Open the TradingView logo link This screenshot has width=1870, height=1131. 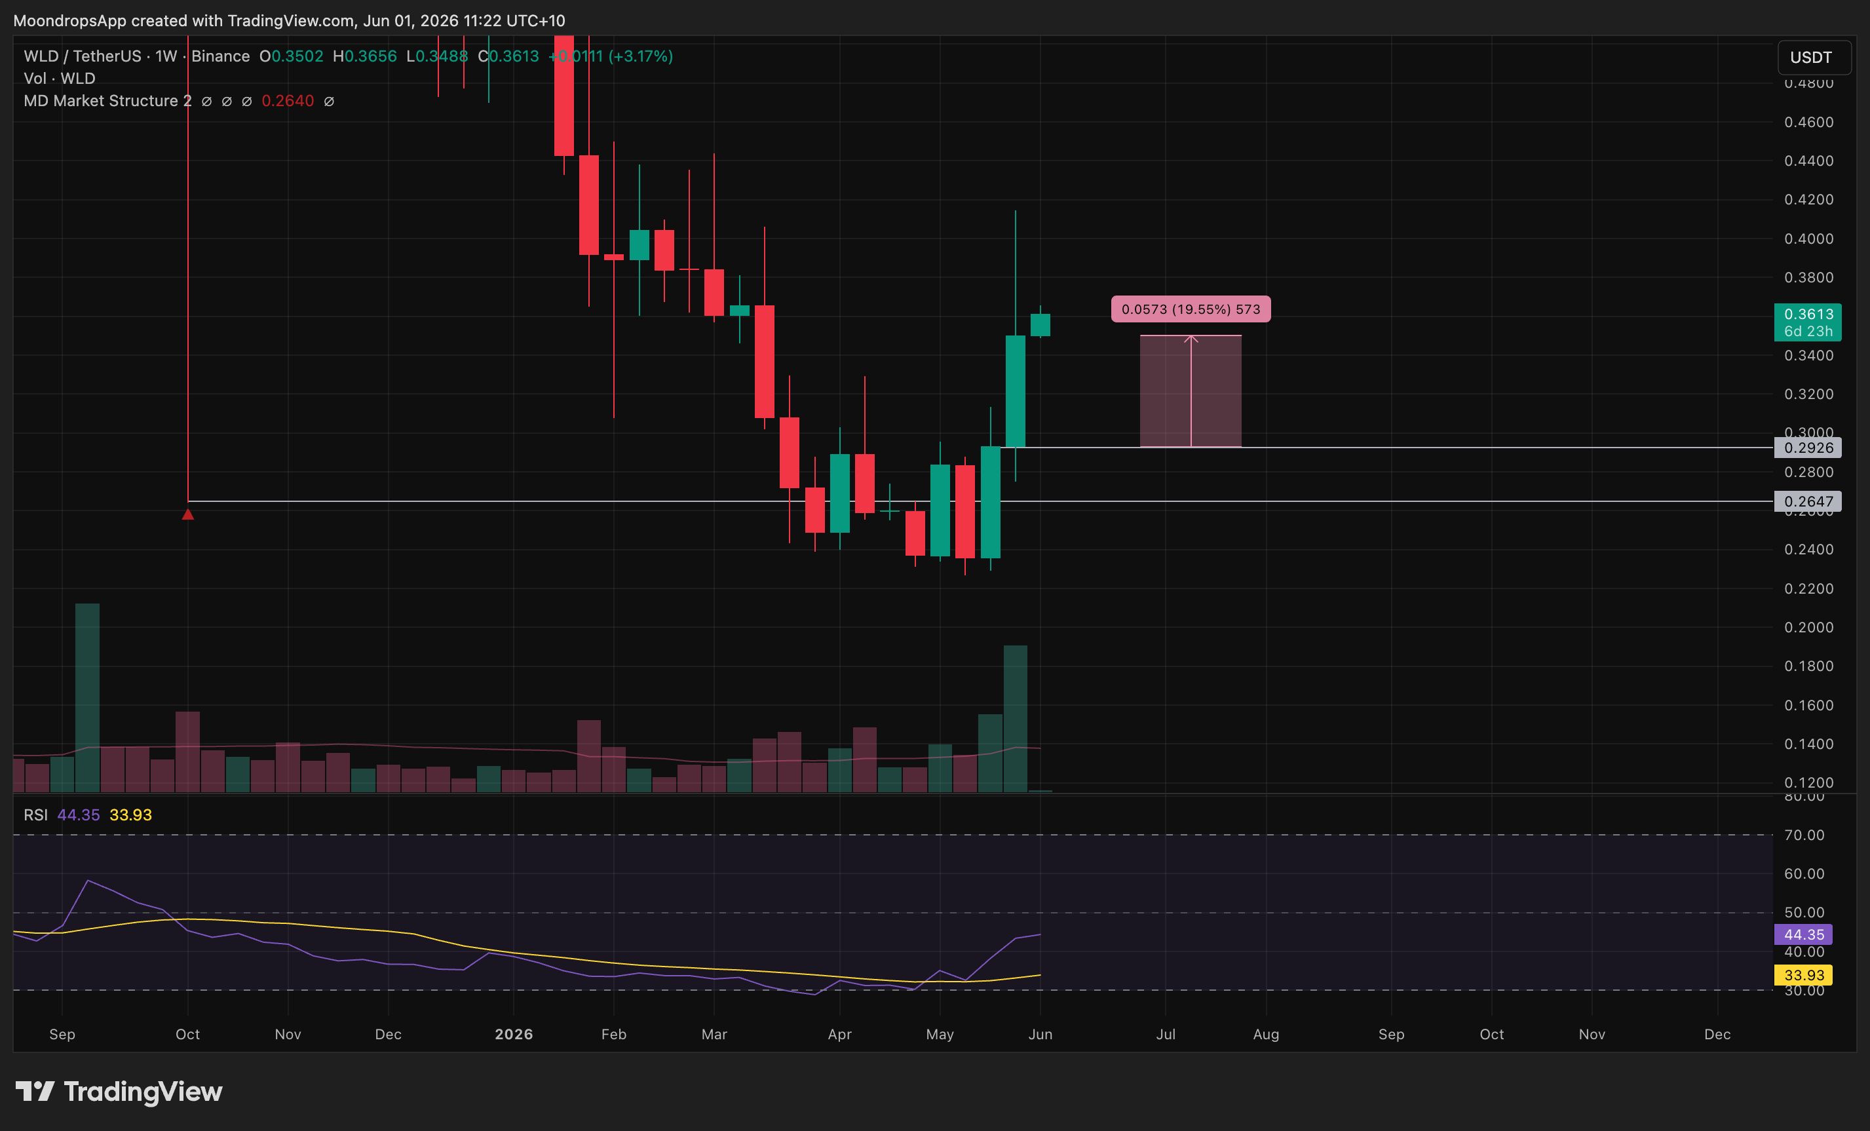(x=119, y=1092)
